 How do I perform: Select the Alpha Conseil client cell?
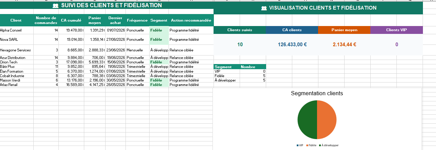click(17, 30)
